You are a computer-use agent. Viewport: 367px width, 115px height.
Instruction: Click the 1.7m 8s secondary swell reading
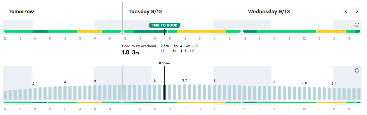coord(168,51)
